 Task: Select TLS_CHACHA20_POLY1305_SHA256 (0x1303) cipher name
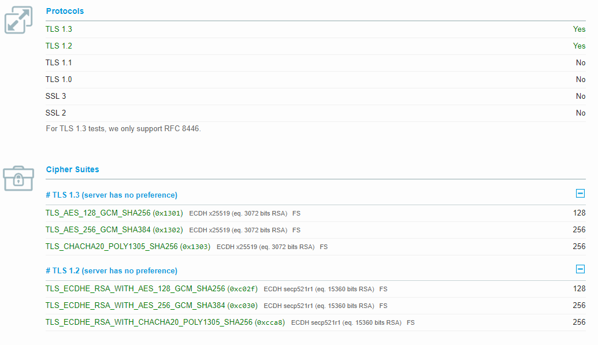tap(128, 247)
